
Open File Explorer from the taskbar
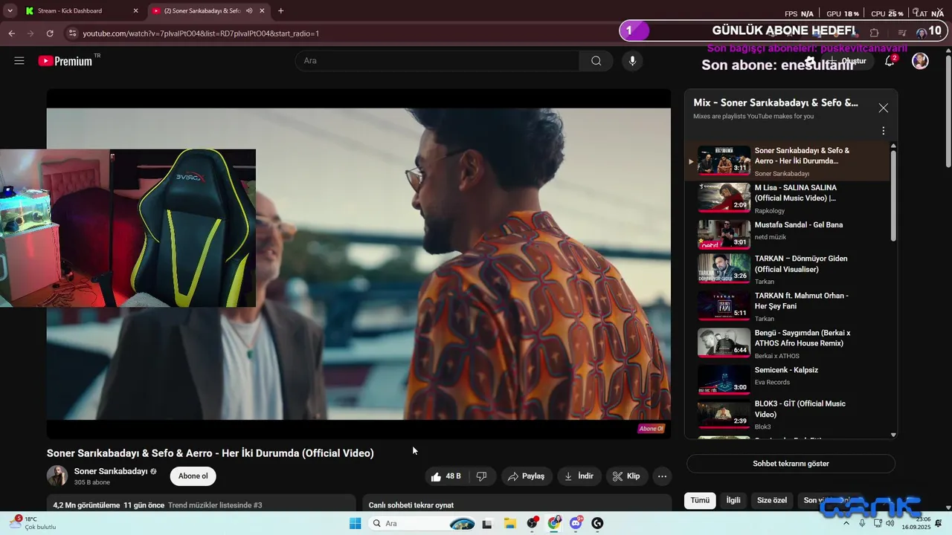point(510,523)
